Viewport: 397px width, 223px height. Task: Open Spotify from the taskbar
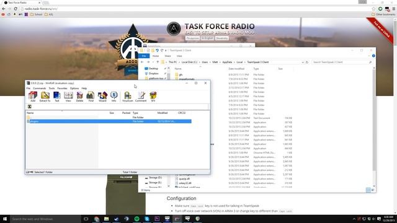click(136, 219)
